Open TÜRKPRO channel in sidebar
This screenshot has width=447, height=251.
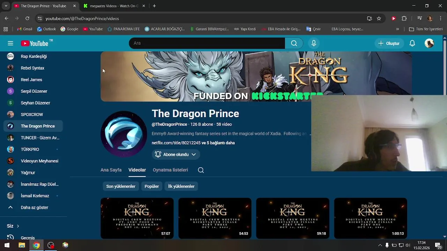(33, 149)
